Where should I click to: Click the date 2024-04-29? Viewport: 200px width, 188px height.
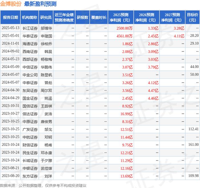tap(11, 98)
